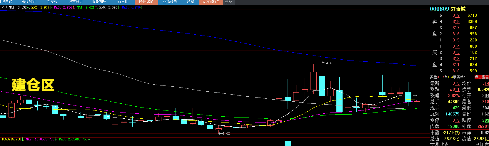Click buy level 1 price 314
489x146 pixels.
456,46
